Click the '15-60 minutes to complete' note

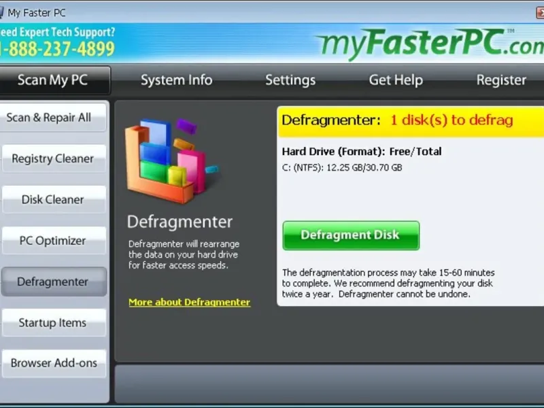[x=388, y=283]
